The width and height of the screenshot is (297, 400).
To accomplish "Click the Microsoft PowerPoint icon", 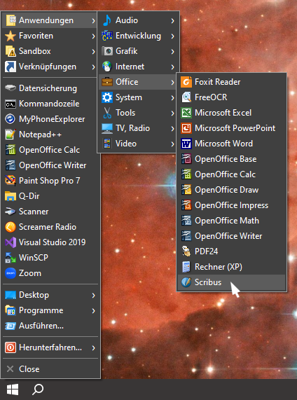I will pyautogui.click(x=186, y=128).
